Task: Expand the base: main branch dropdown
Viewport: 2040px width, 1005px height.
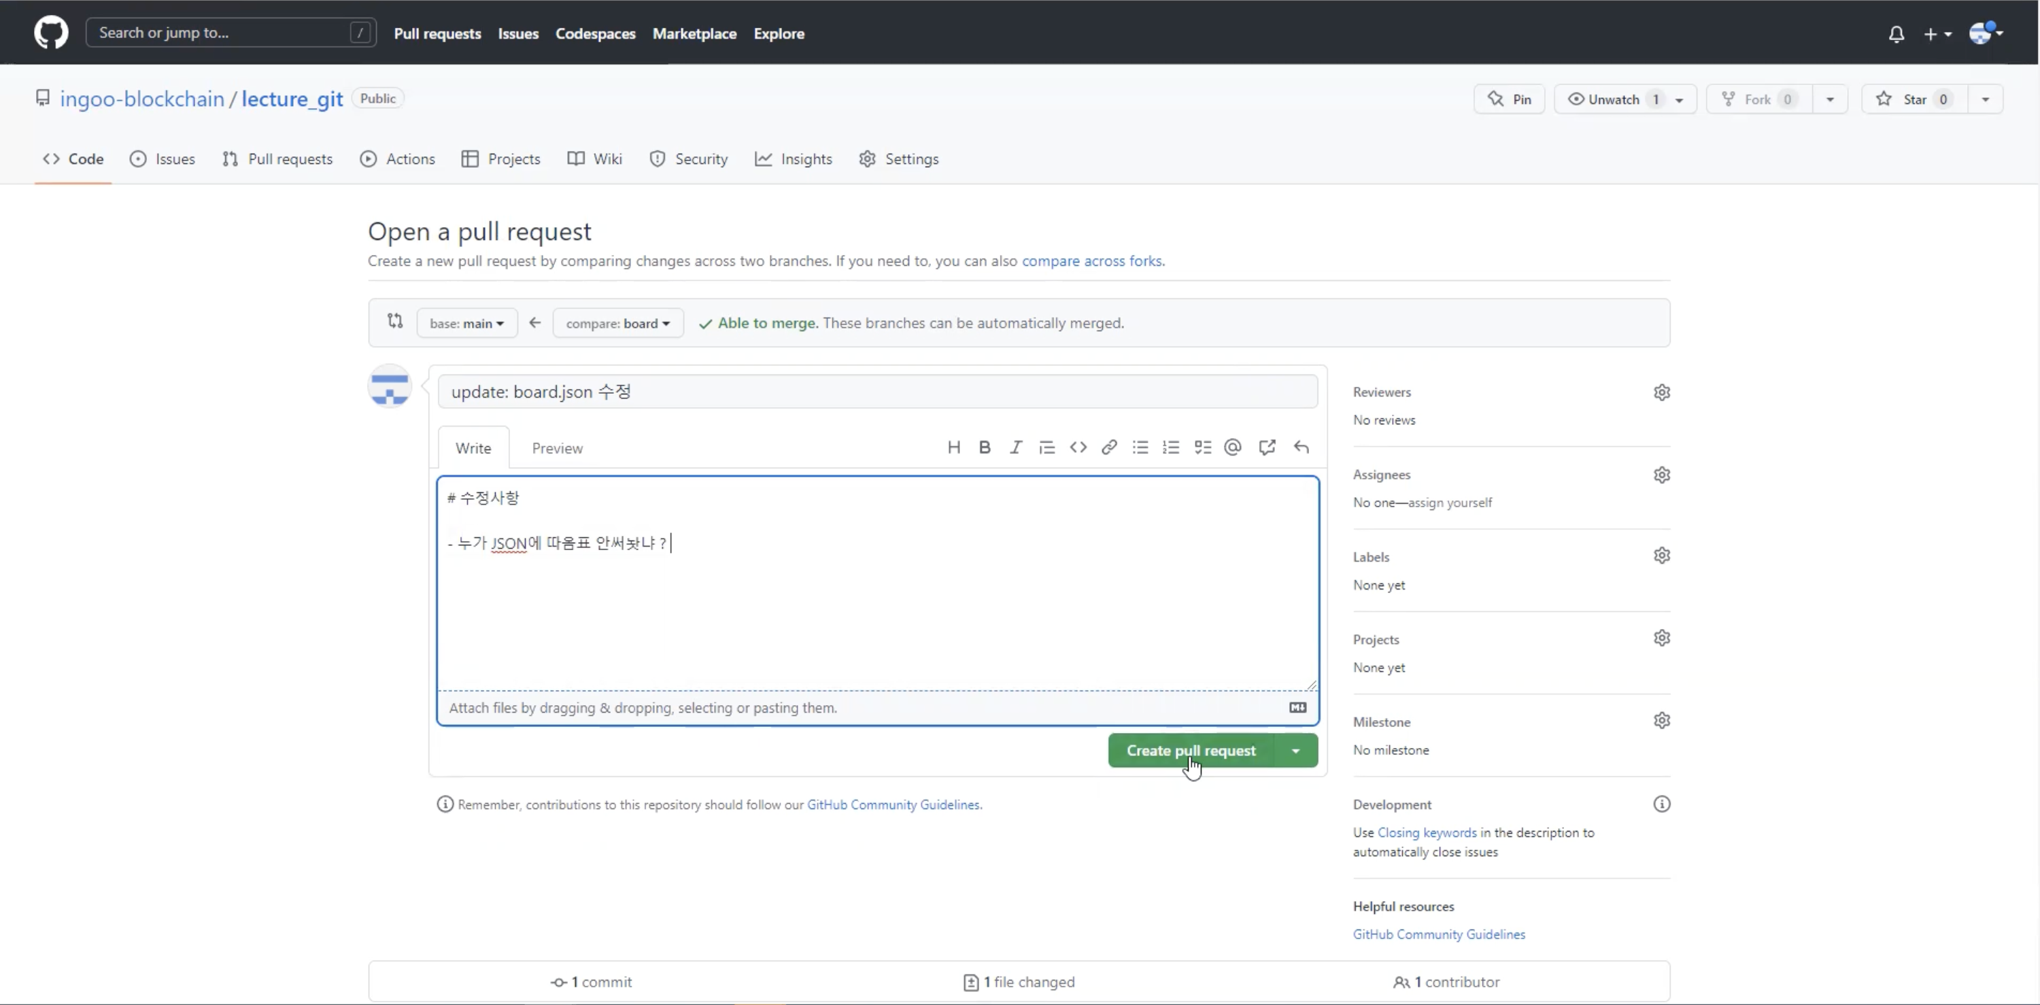Action: tap(466, 323)
